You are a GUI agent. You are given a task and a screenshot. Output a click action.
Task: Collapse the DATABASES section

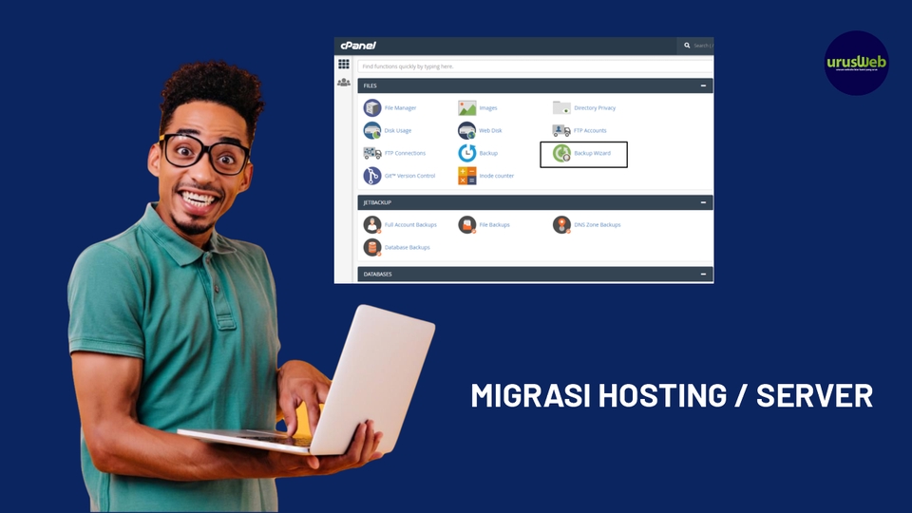click(x=703, y=274)
